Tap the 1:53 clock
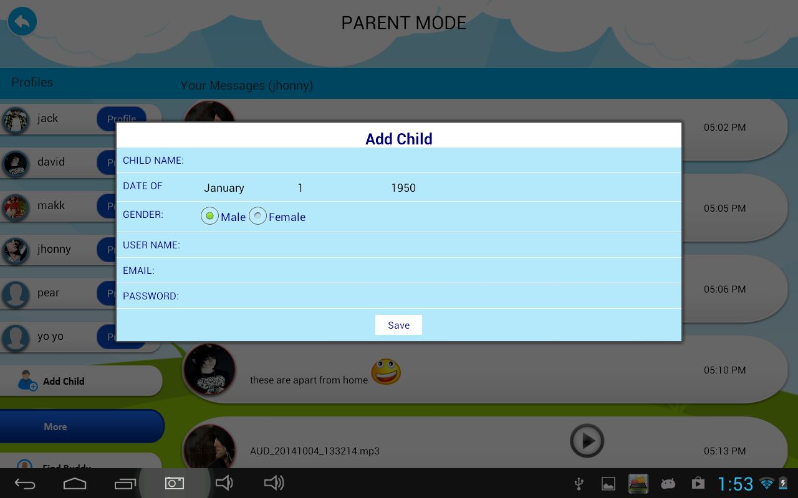The height and width of the screenshot is (498, 798). (x=736, y=484)
